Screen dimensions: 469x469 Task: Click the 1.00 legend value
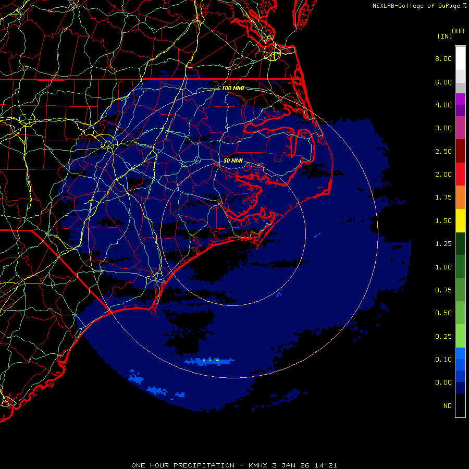443,267
